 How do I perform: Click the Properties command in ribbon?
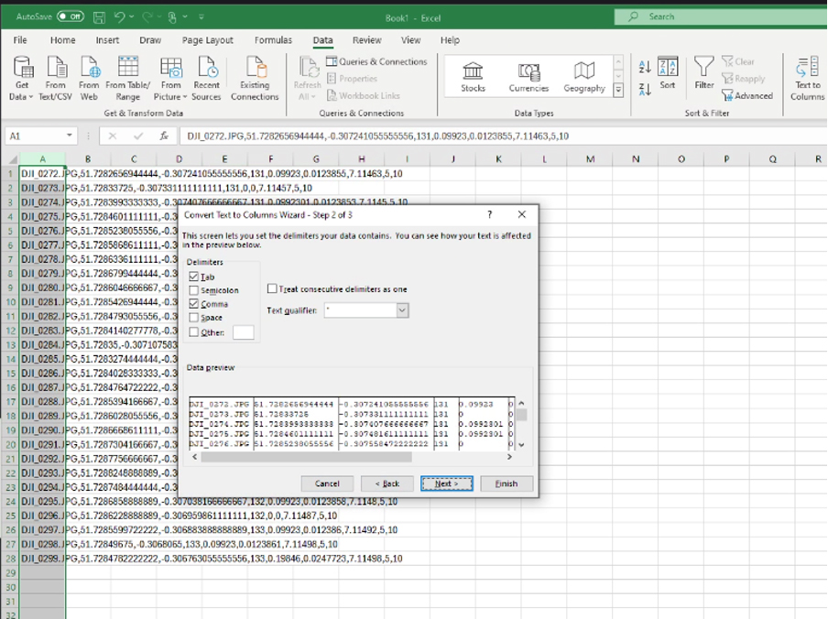(353, 79)
